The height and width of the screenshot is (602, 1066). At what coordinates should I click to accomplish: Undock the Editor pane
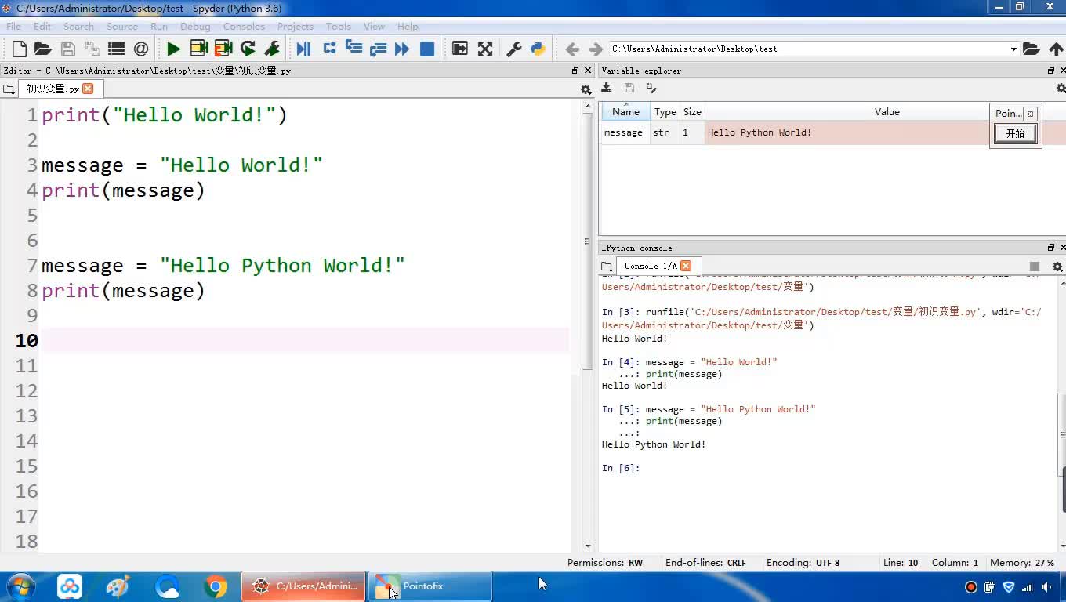[x=575, y=71]
